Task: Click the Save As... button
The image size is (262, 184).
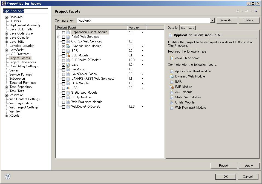Action: click(227, 20)
